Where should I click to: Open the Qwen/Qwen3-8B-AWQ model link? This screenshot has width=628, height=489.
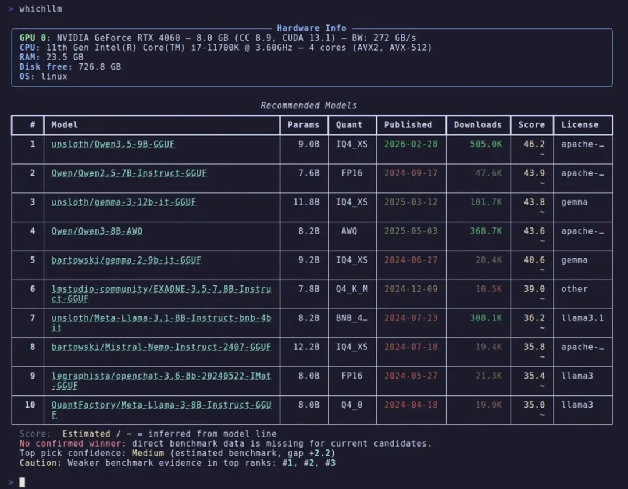click(x=97, y=231)
